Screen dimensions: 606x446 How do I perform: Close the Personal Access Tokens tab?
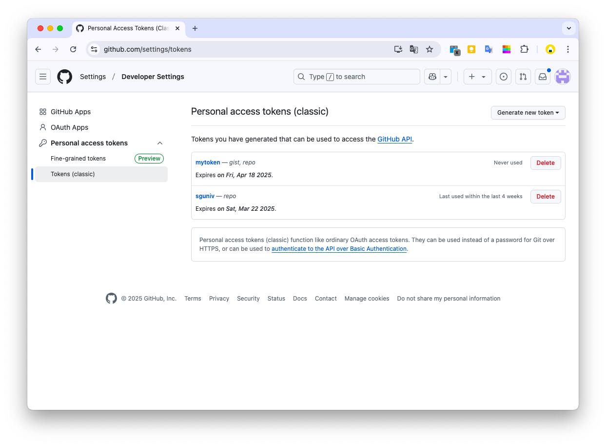pyautogui.click(x=177, y=28)
